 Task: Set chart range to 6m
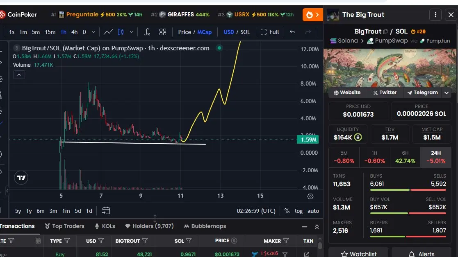tap(41, 211)
